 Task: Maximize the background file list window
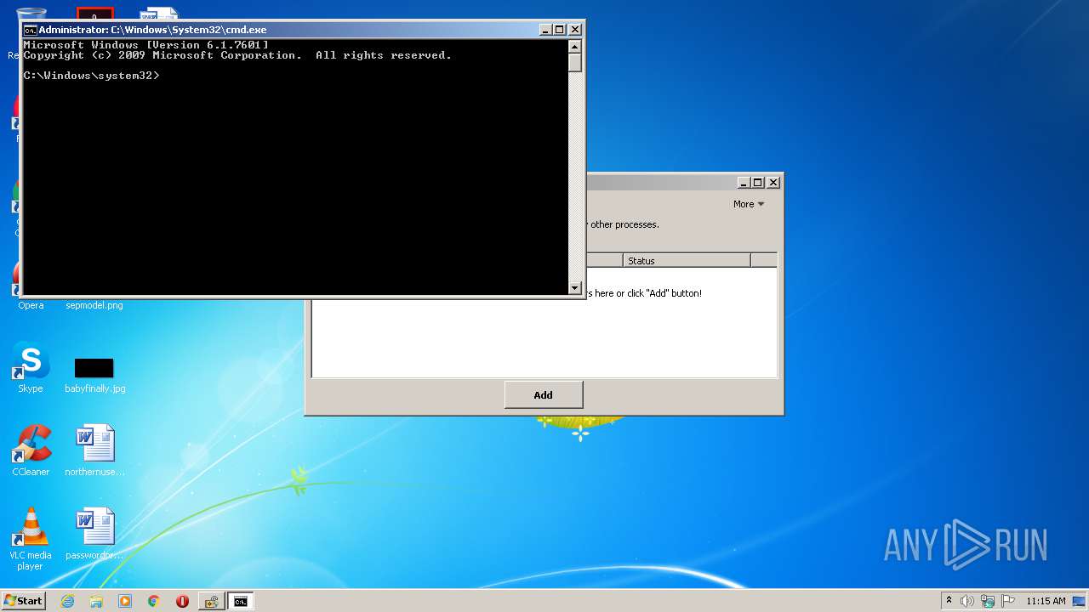point(758,182)
